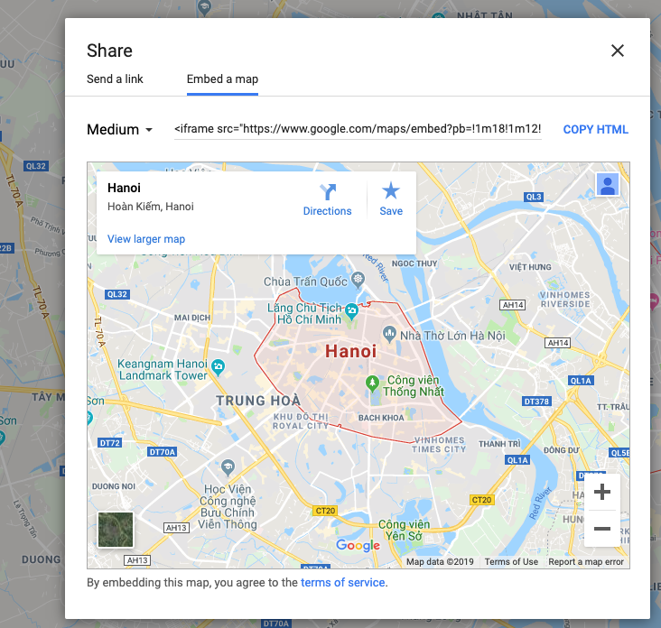Screen dimensions: 661x628
Task: Click Terms of Use in map footer
Action: click(511, 562)
